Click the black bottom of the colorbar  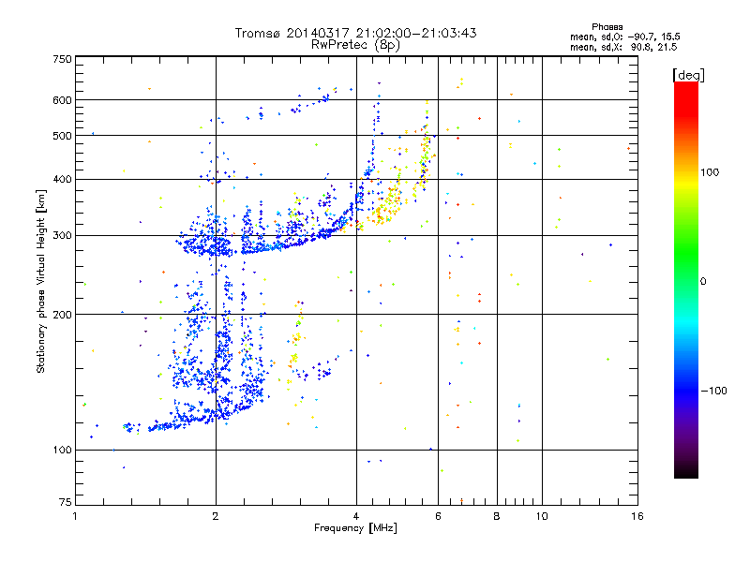(x=686, y=473)
